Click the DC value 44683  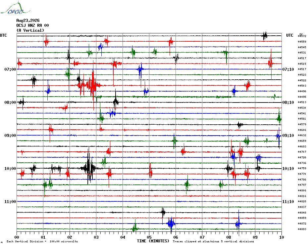click(x=302, y=146)
